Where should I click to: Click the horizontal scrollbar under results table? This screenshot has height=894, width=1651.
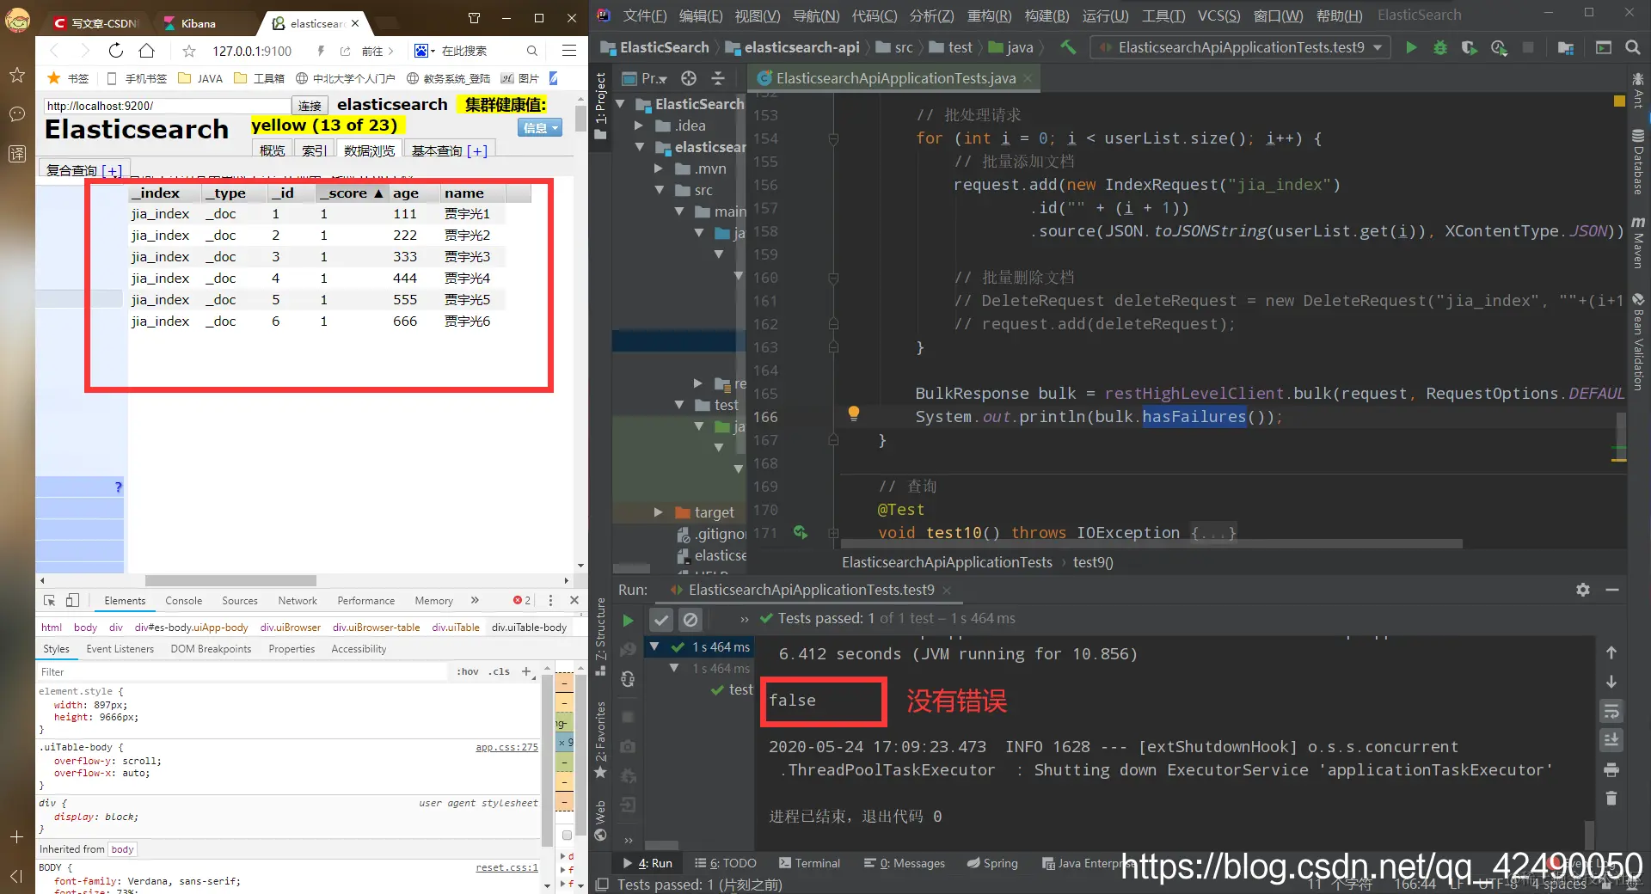[230, 581]
